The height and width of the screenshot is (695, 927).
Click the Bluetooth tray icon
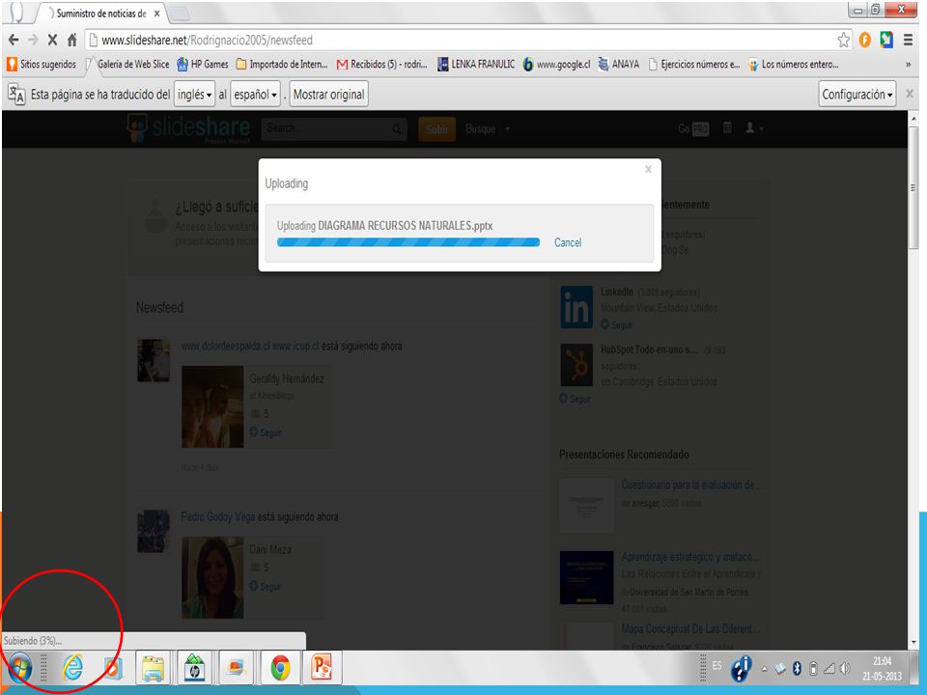tap(797, 668)
